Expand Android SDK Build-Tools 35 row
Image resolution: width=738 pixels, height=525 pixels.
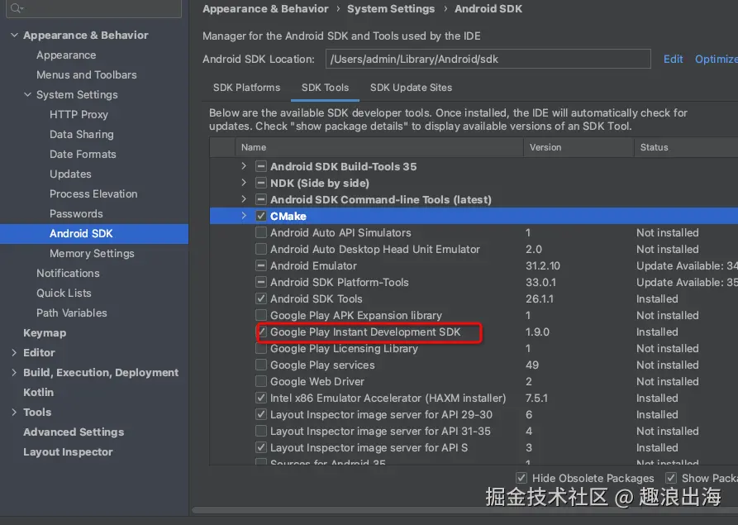[244, 166]
